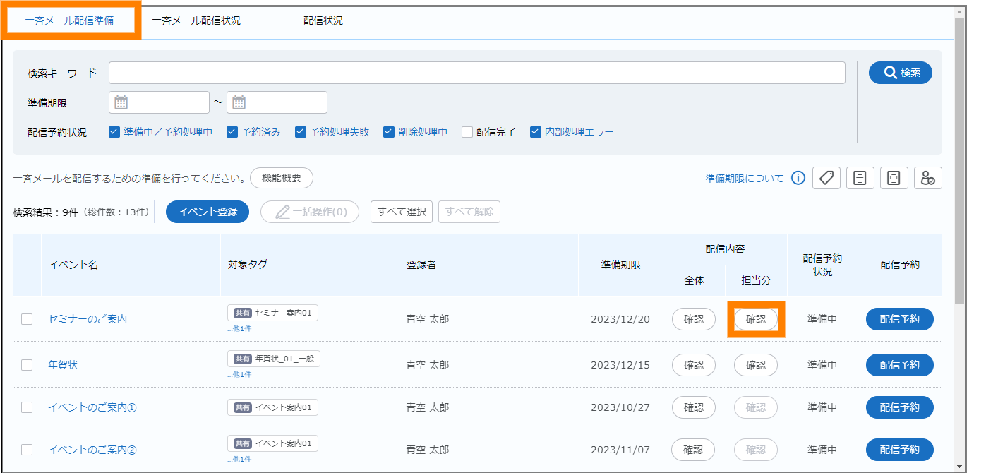Open the 配信状況 tab

pyautogui.click(x=323, y=20)
